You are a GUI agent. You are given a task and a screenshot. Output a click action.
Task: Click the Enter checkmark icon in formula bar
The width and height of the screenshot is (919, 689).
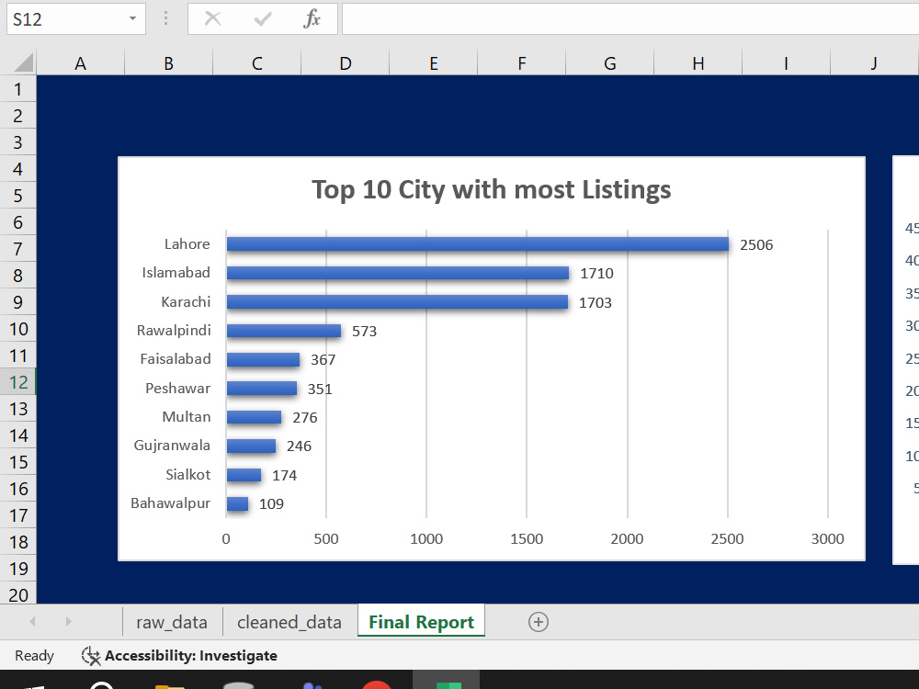(263, 18)
